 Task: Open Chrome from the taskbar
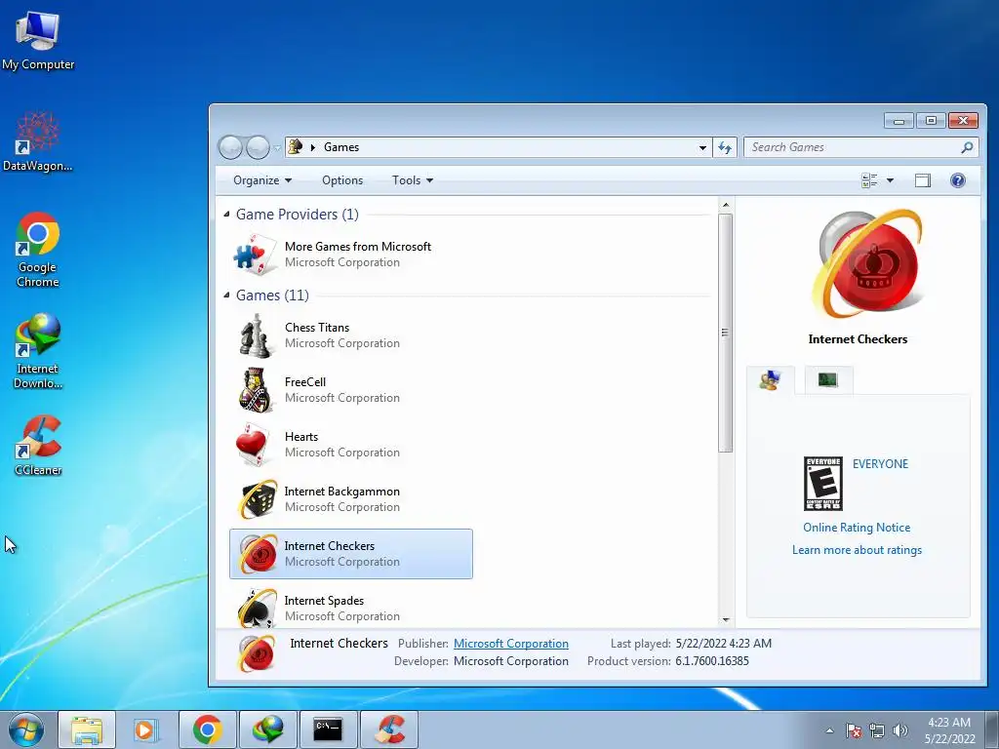(208, 729)
